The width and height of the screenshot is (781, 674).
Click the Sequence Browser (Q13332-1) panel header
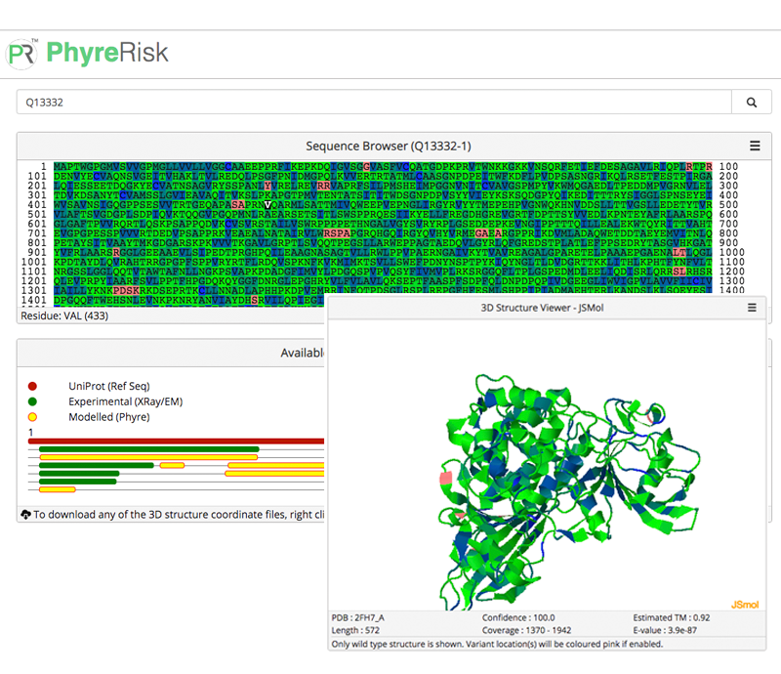point(388,146)
